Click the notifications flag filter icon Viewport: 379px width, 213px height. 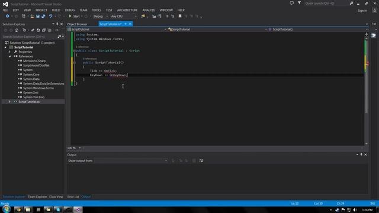pyautogui.click(x=299, y=3)
